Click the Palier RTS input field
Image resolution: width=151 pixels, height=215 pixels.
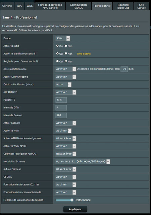pos(61,100)
